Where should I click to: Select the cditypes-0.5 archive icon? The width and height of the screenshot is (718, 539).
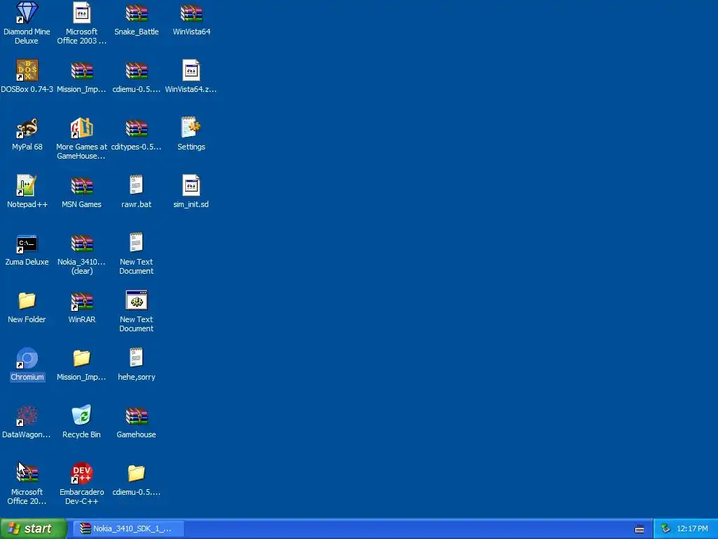137,128
